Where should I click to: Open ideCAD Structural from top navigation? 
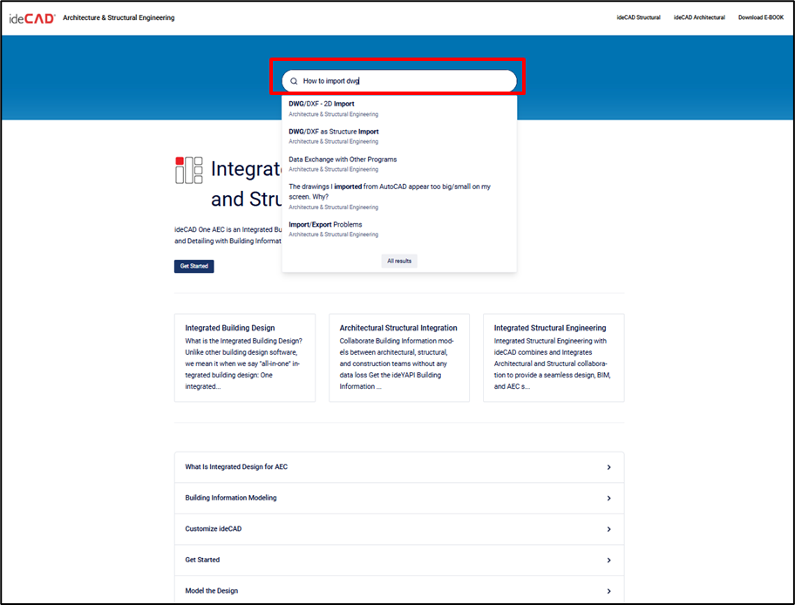[638, 17]
